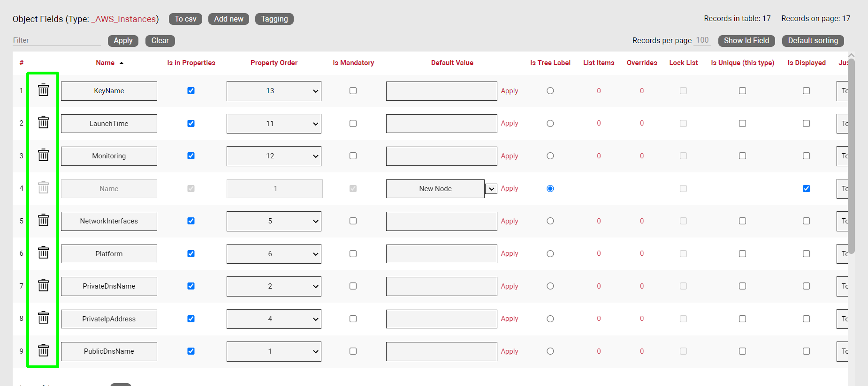The height and width of the screenshot is (386, 868).
Task: Delete the KeyName field via trash icon
Action: [43, 90]
